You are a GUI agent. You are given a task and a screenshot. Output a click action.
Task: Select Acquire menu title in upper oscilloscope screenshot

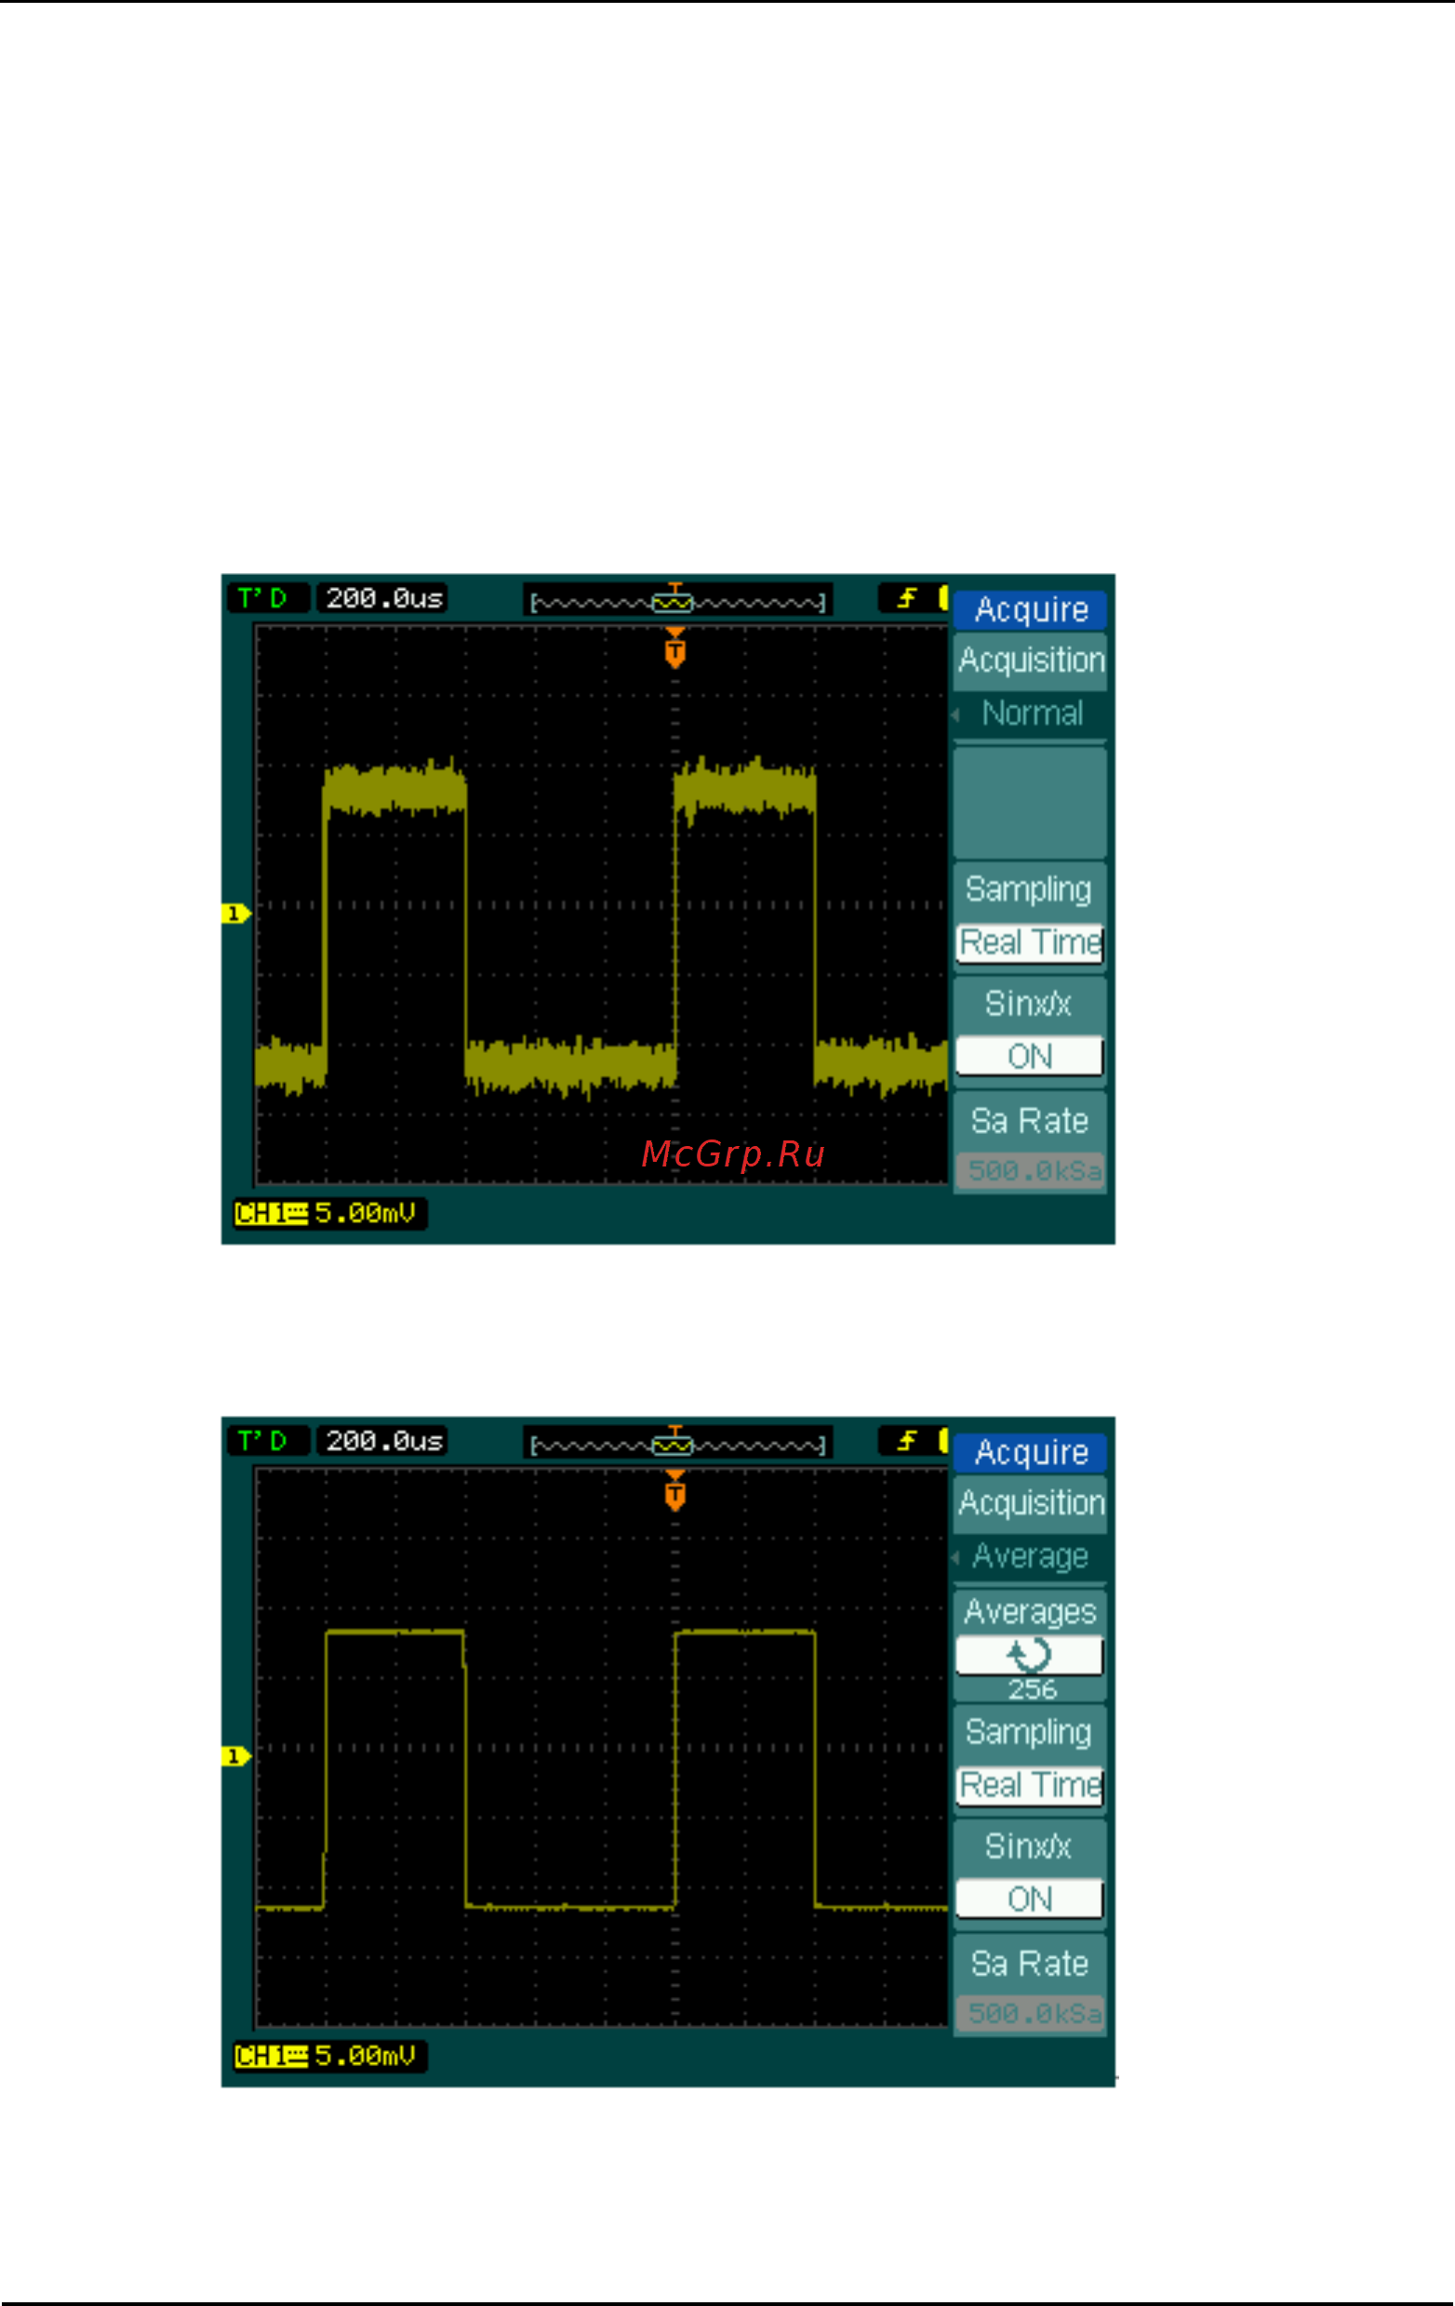tap(1030, 610)
